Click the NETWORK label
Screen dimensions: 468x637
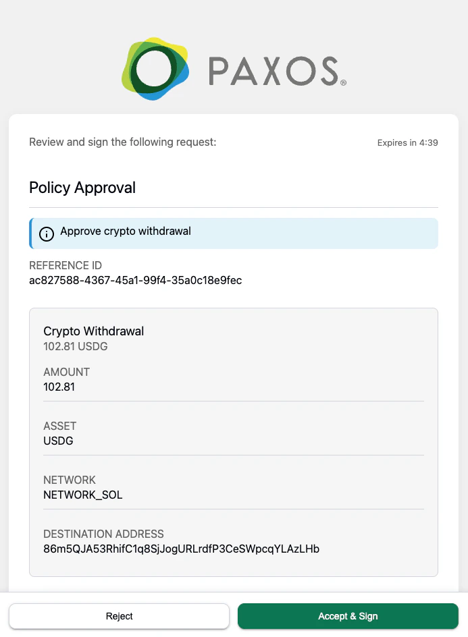click(x=70, y=480)
